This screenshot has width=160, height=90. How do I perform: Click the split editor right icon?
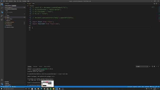[x=156, y=3]
